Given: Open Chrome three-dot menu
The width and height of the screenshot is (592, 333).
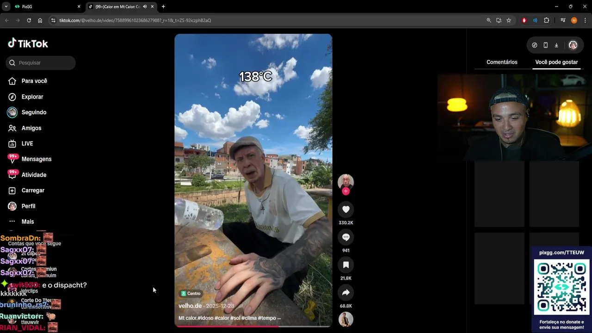Looking at the screenshot, I should coord(585,20).
